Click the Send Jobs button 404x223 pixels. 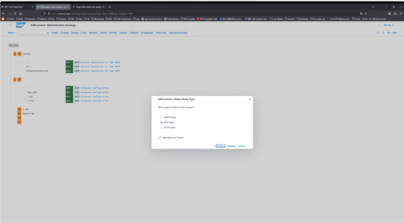[x=161, y=33]
